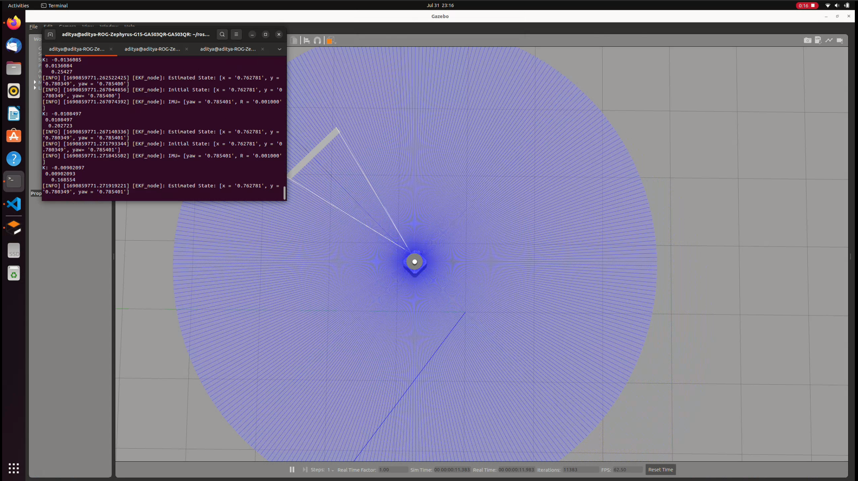This screenshot has width=858, height=481.
Task: Open a new terminal tab
Action: [x=50, y=34]
